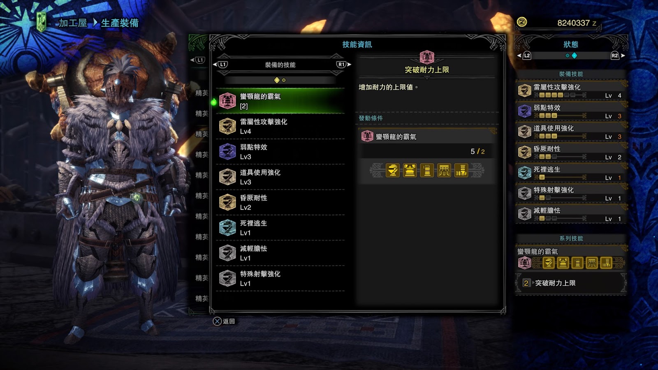Click the pink 突破耐力上限 set bonus icon
This screenshot has height=370, width=658.
(427, 57)
